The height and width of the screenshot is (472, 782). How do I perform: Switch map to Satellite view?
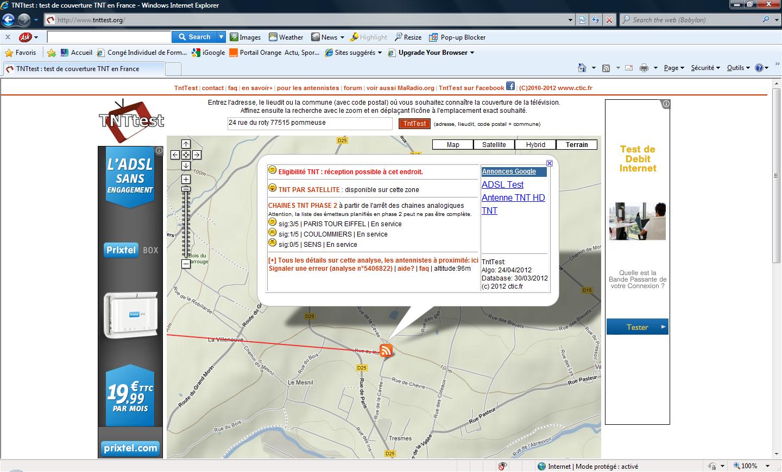coord(494,145)
